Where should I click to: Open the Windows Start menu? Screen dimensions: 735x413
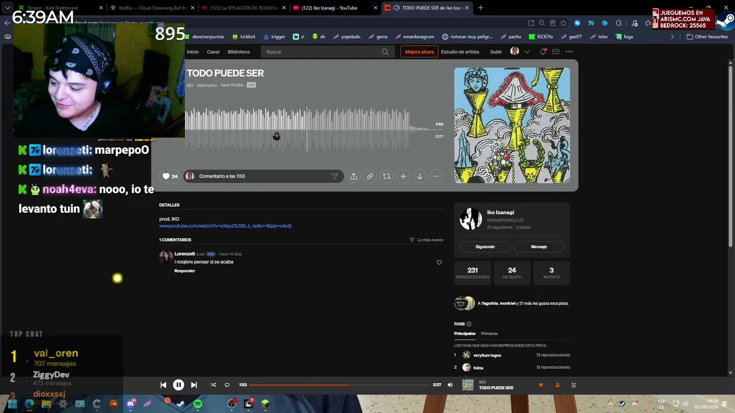point(12,404)
